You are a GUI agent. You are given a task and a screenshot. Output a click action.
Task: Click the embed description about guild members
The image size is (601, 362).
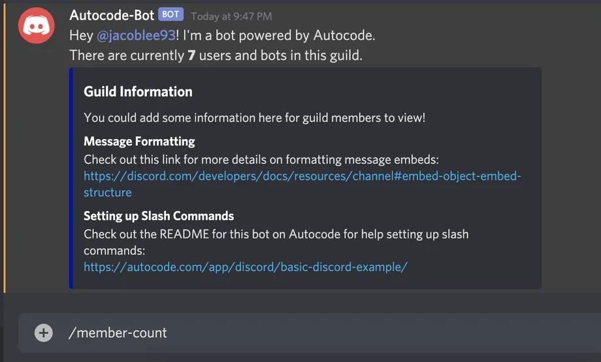(254, 118)
